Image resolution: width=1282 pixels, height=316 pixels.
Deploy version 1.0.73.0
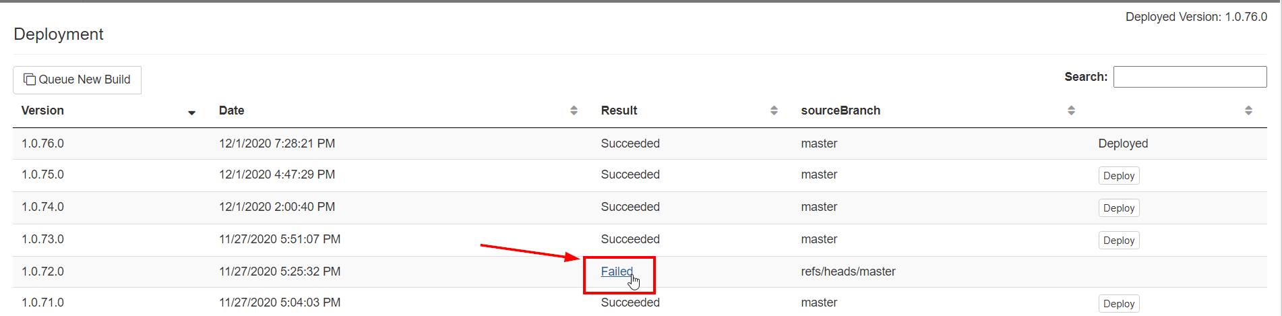coord(1118,241)
